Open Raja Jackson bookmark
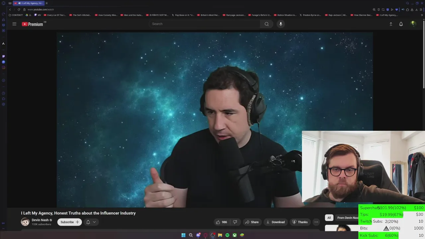Screen dimensions: 425x239 tap(336, 15)
